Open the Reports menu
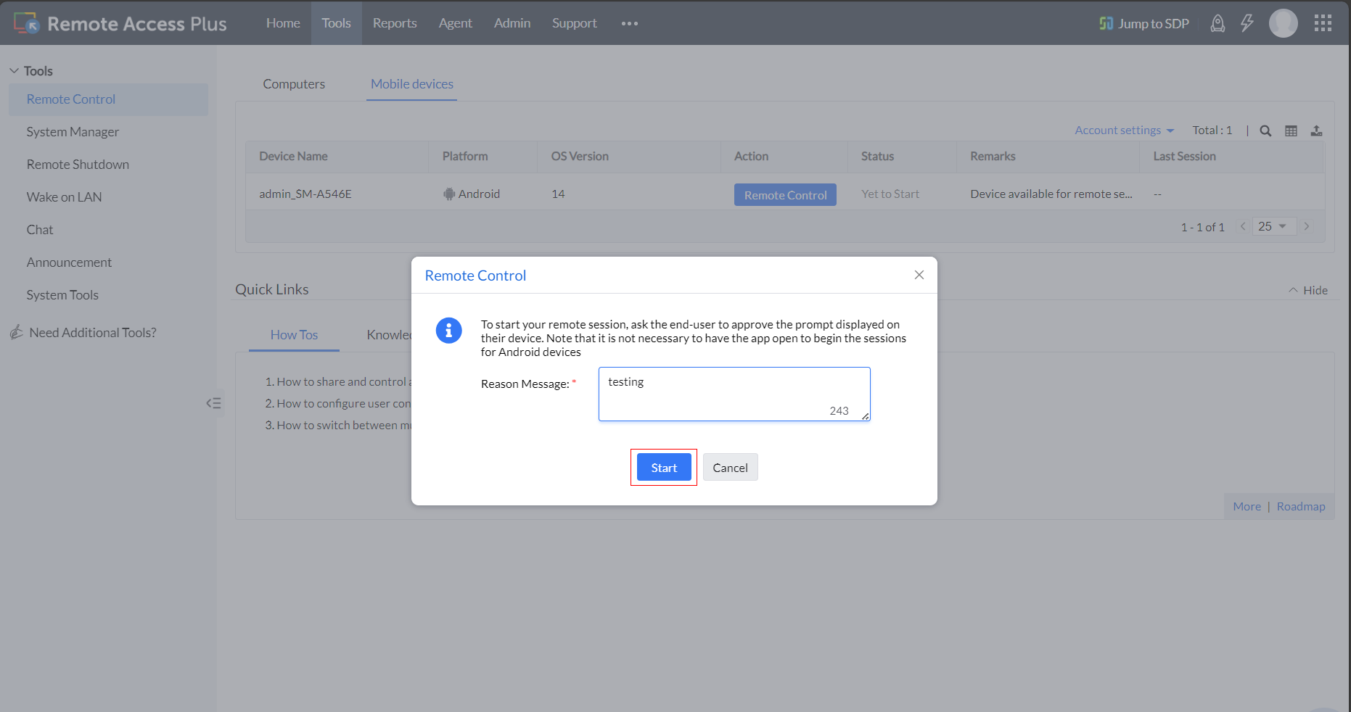 (x=395, y=23)
